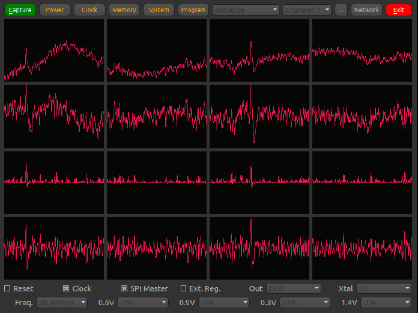Viewport: 418px width, 313px height.
Task: Open the Power settings tab
Action: coord(55,10)
